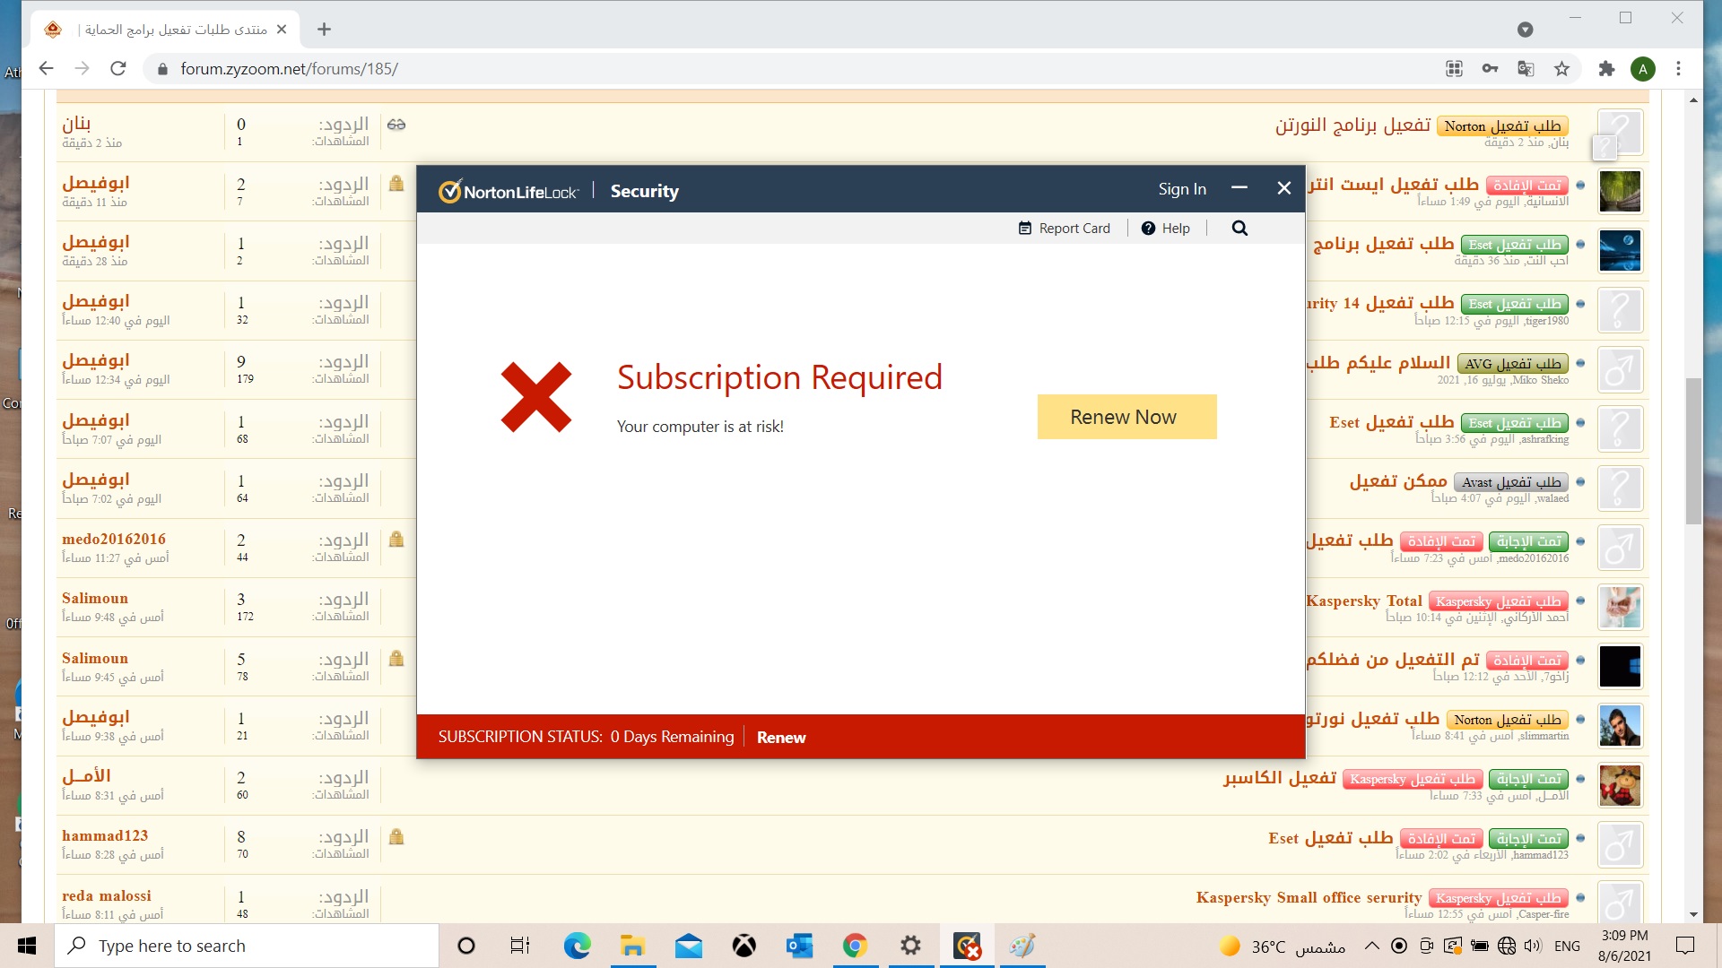This screenshot has width=1722, height=968.
Task: Open user بنان last-post link
Action: click(76, 123)
